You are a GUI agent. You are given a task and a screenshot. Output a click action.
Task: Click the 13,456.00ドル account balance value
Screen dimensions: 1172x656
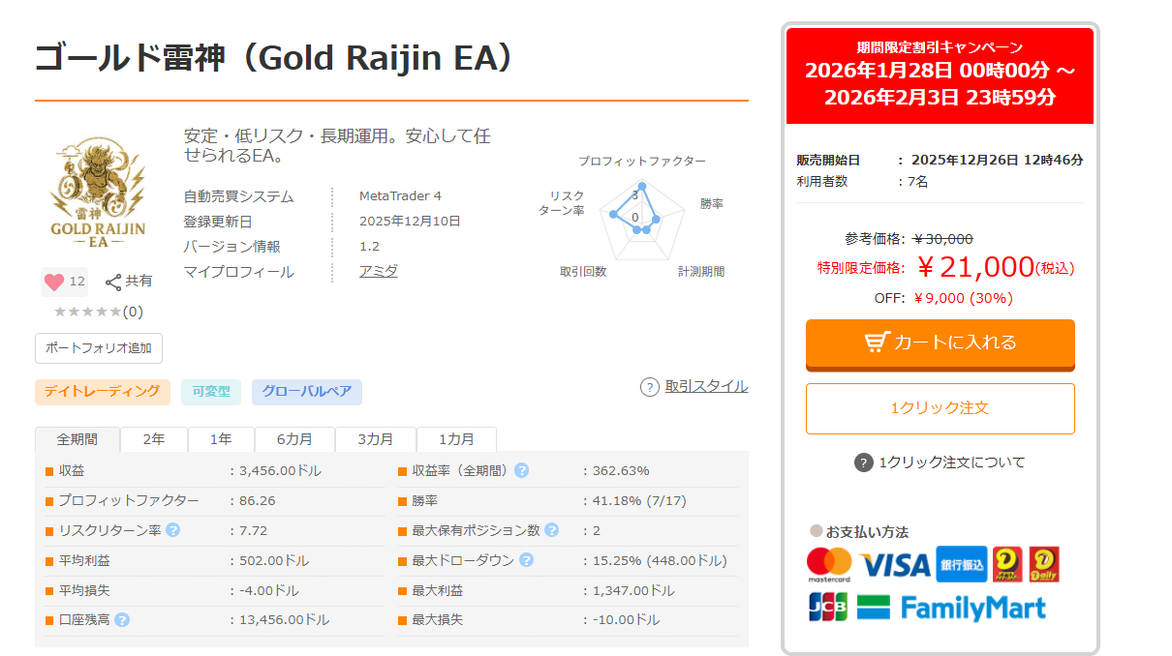tap(283, 619)
